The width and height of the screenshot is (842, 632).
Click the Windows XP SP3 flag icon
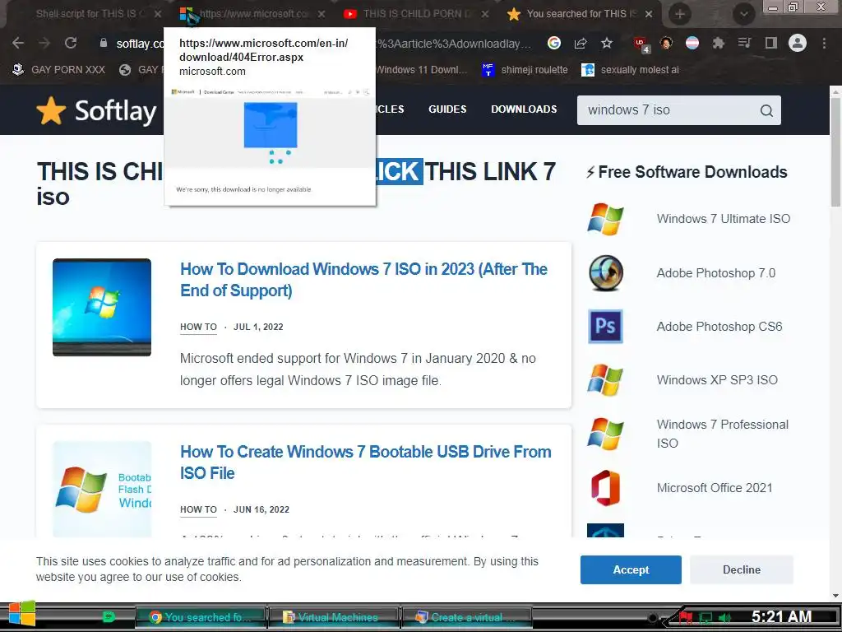tap(605, 380)
